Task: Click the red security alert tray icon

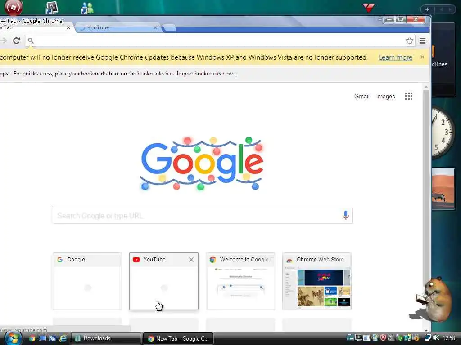Action: point(383,338)
